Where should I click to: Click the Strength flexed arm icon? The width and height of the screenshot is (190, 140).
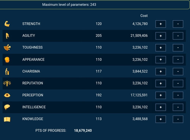coord(7,24)
